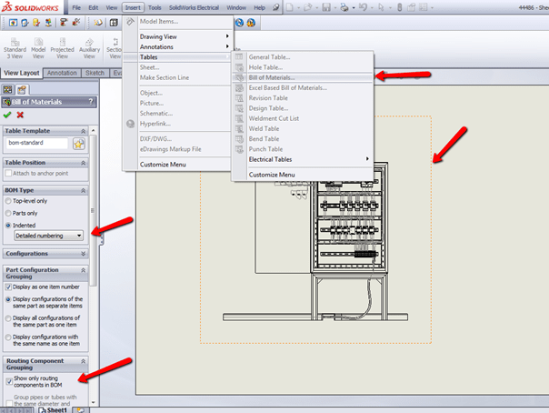Click first icon in SolidWorks Electrical toolbar
This screenshot has width=549, height=413.
[x=14, y=23]
